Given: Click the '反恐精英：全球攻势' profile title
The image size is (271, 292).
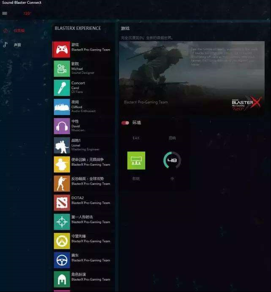Looking at the screenshot, I should coord(88,179).
